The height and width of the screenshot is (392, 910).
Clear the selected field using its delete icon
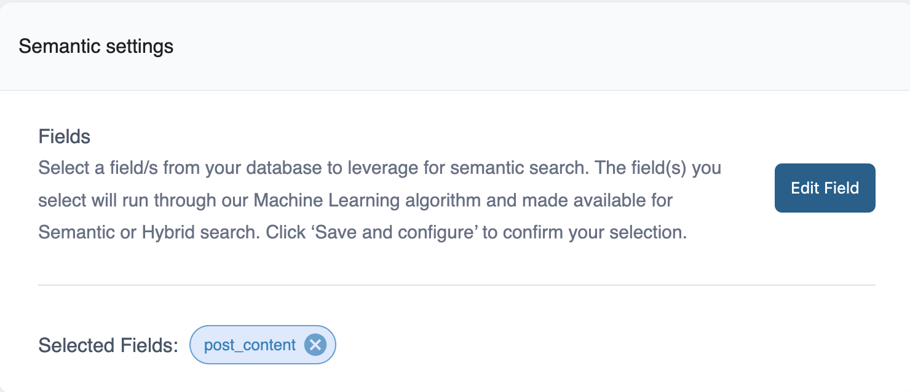(x=315, y=345)
